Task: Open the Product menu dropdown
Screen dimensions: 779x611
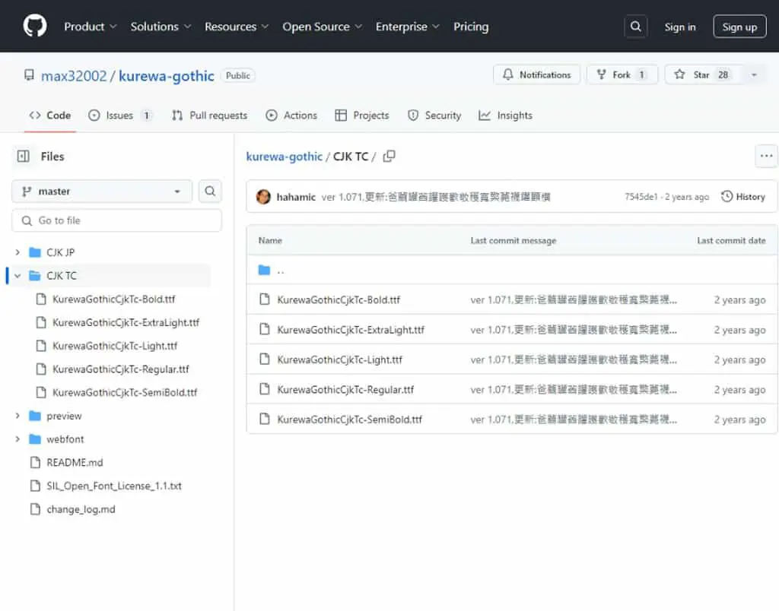Action: [90, 27]
